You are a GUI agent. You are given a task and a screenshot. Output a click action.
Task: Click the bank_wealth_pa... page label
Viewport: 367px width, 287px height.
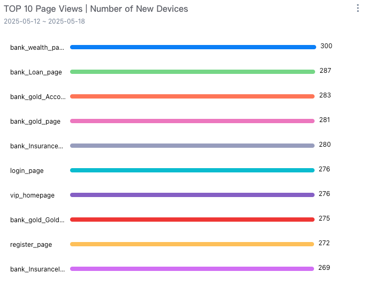37,48
